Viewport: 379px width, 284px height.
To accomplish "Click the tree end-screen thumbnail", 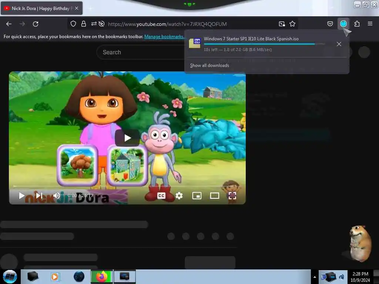I will click(77, 165).
